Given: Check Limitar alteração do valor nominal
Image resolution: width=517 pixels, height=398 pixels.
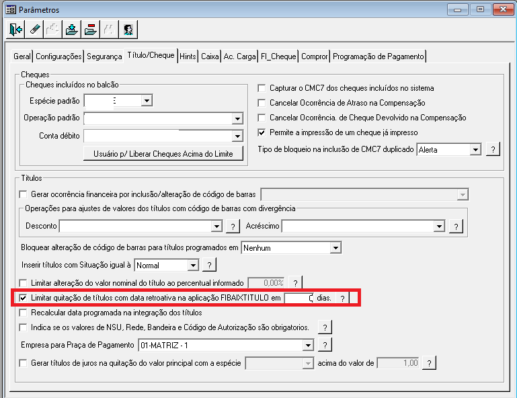Looking at the screenshot, I should pos(23,283).
